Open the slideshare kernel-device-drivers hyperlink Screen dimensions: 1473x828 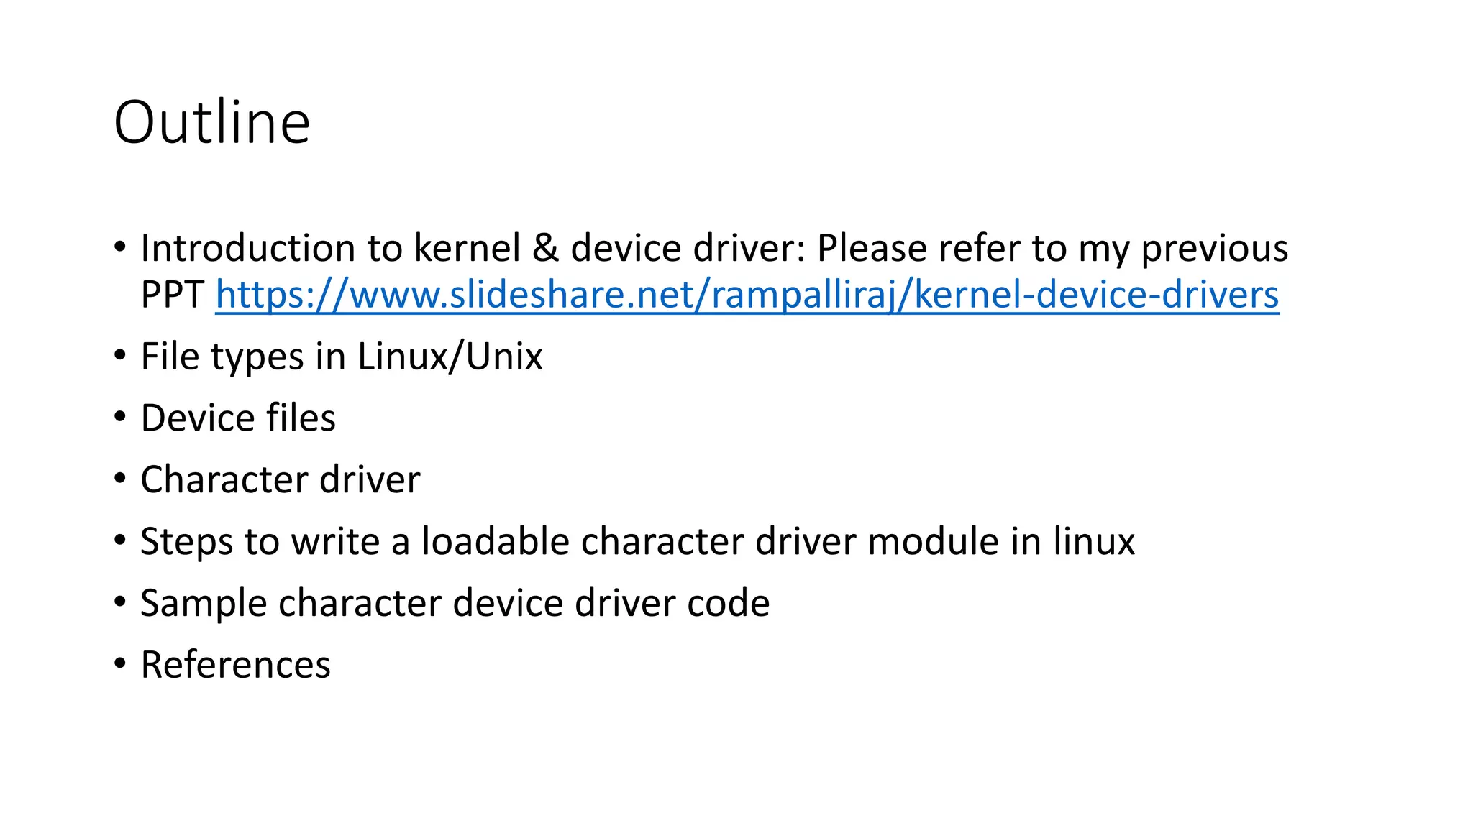747,295
